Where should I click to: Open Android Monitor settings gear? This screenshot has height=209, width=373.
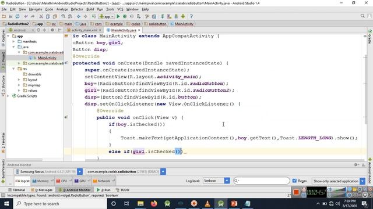point(356,165)
